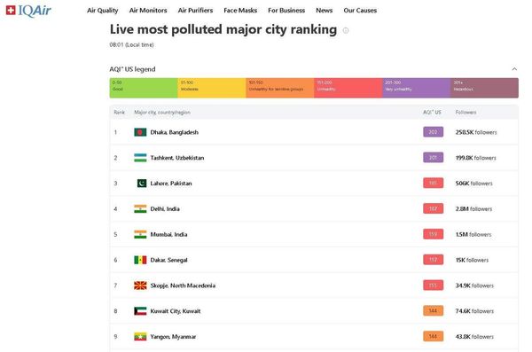Click the info icon beside ranking title
Image resolution: width=532 pixels, height=352 pixels.
346,30
